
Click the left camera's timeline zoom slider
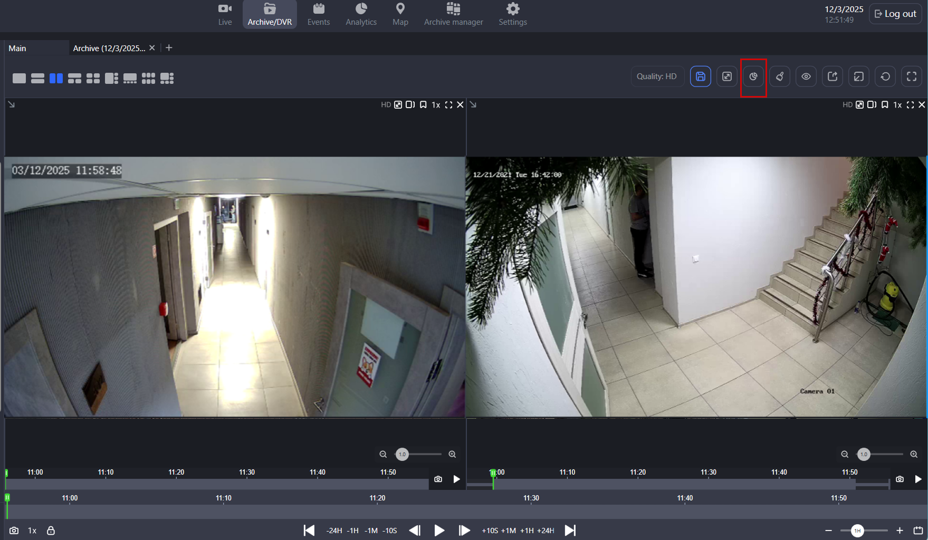403,454
